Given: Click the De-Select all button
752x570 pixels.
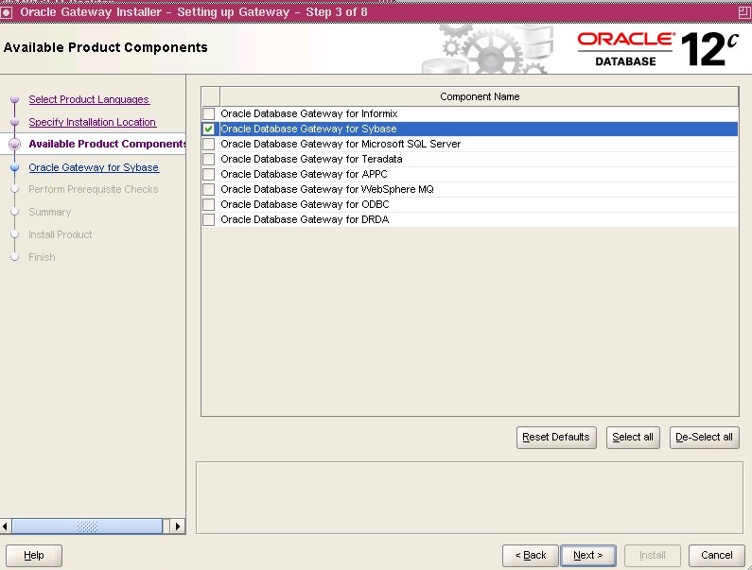Looking at the screenshot, I should pos(704,438).
